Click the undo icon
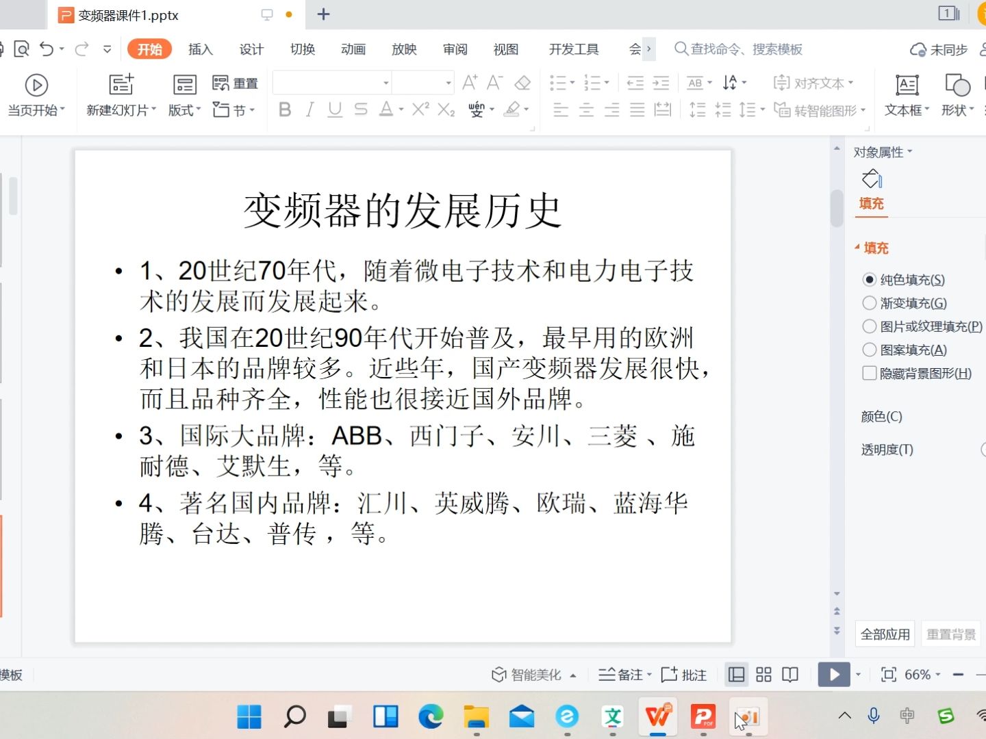Image resolution: width=986 pixels, height=739 pixels. pyautogui.click(x=47, y=49)
